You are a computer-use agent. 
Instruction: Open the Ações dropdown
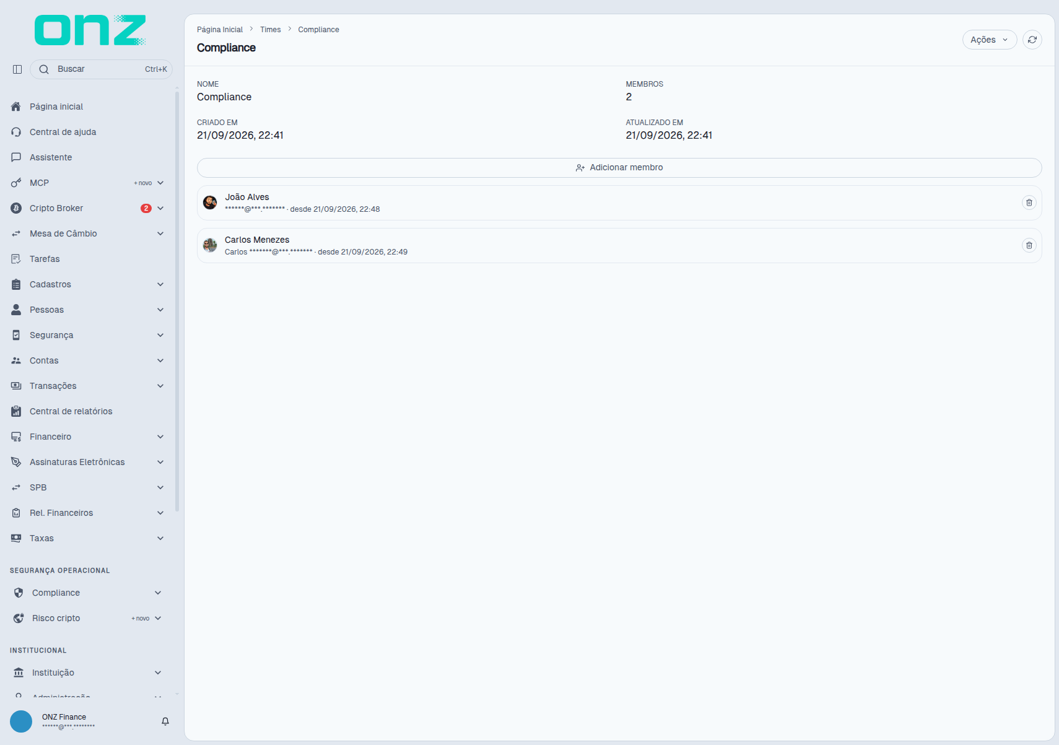tap(989, 40)
